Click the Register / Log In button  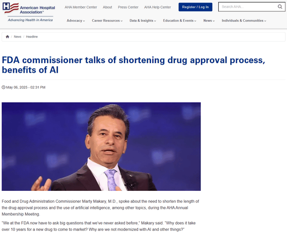click(x=195, y=7)
